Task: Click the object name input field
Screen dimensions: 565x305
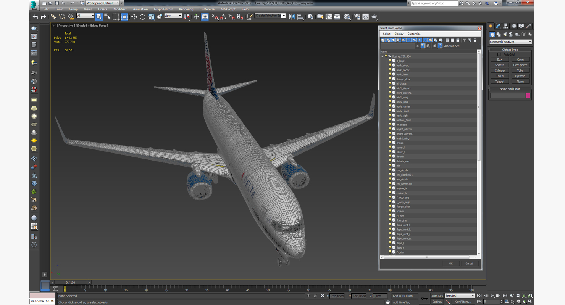Action: [508, 96]
